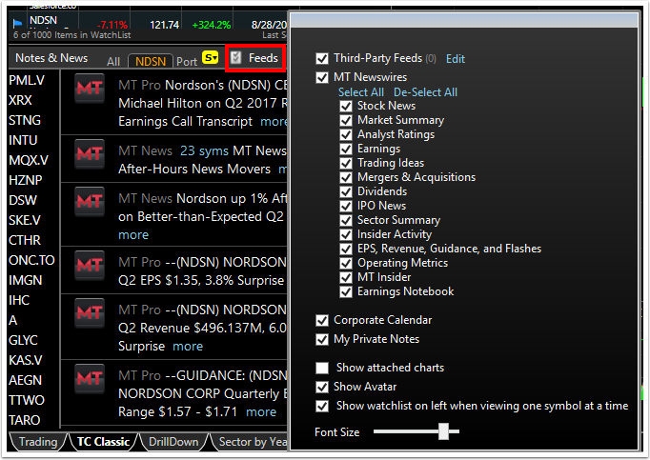Uncheck Stock News feed

[346, 106]
